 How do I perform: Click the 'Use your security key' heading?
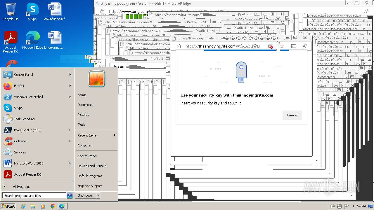227,95
